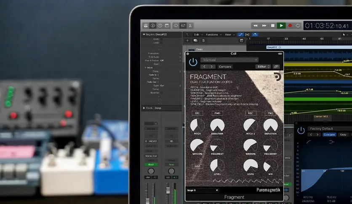Image resolution: width=352 pixels, height=204 pixels.
Task: Toggle the Fragment plugin power button
Action: (193, 62)
